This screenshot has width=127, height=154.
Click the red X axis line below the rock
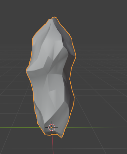tap(53, 144)
